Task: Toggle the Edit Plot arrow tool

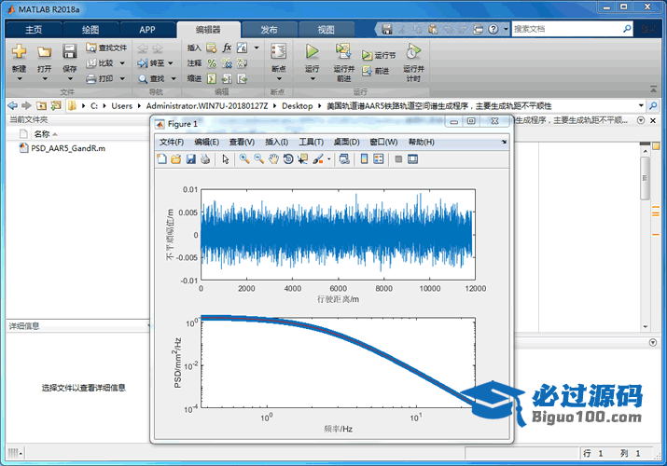Action: pyautogui.click(x=225, y=159)
